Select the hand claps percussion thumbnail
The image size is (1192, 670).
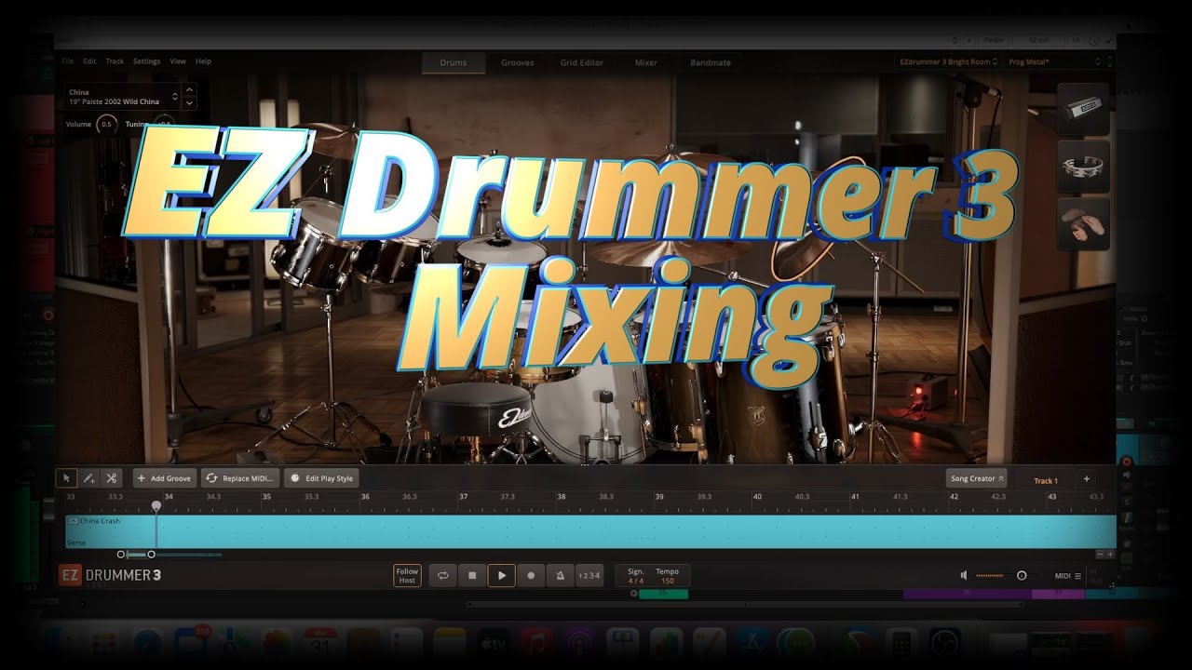point(1084,223)
